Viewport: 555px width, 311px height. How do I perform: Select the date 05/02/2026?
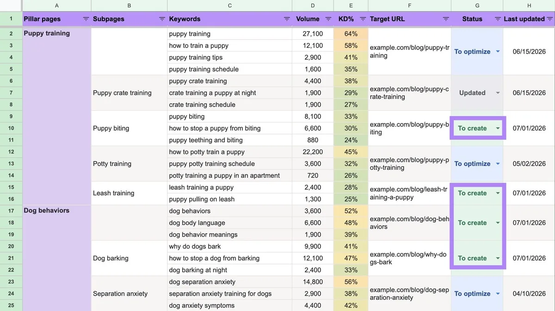tap(529, 163)
